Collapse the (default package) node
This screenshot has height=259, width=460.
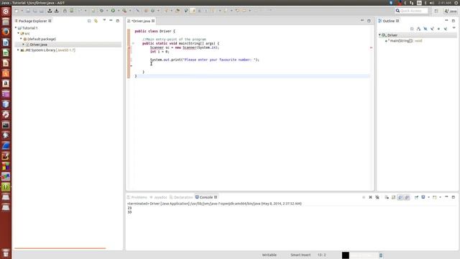(21, 39)
